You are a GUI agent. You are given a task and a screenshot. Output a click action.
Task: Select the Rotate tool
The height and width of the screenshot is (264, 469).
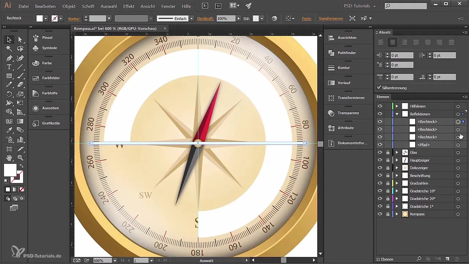(9, 94)
